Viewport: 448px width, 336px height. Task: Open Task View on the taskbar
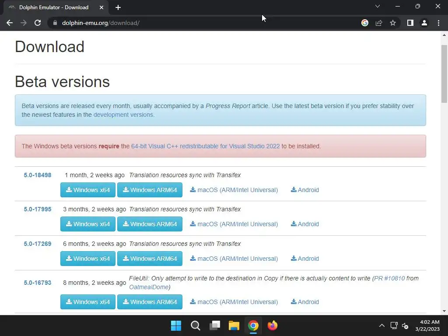coord(214,325)
